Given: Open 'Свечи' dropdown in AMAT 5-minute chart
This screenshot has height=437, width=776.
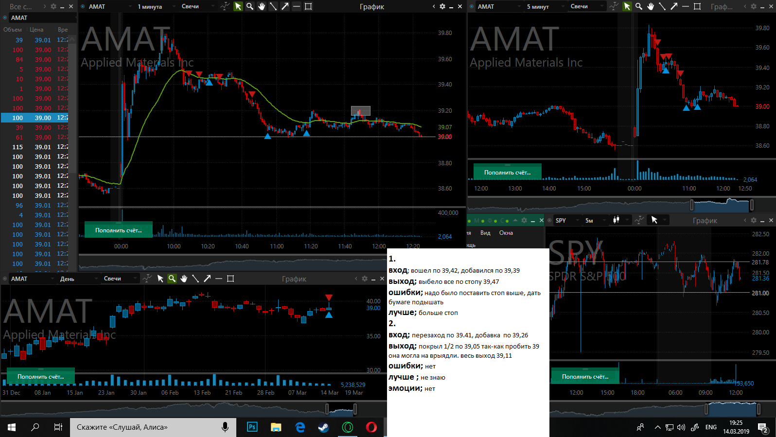Looking at the screenshot, I should click(x=587, y=6).
